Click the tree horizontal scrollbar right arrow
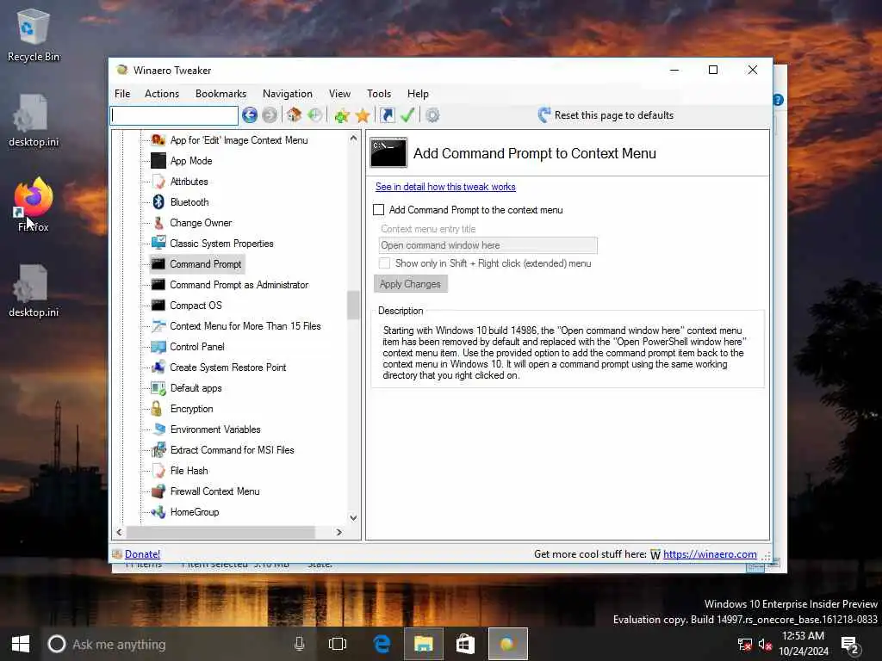The height and width of the screenshot is (661, 882). point(339,532)
